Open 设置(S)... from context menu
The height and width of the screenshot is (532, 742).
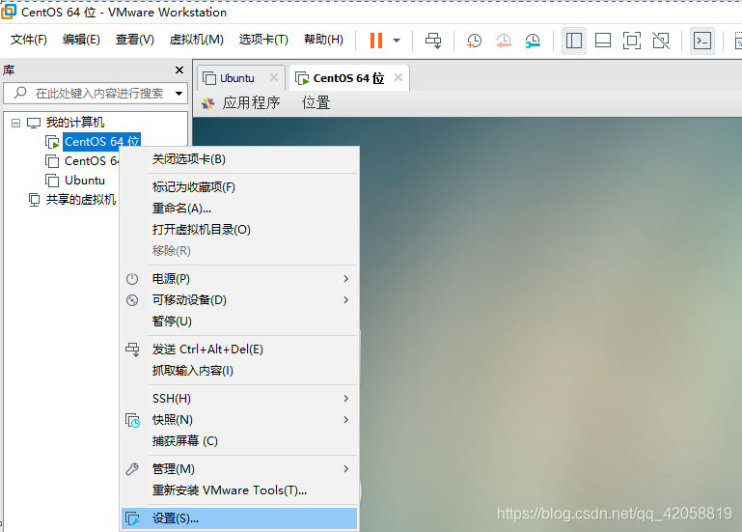pyautogui.click(x=239, y=518)
